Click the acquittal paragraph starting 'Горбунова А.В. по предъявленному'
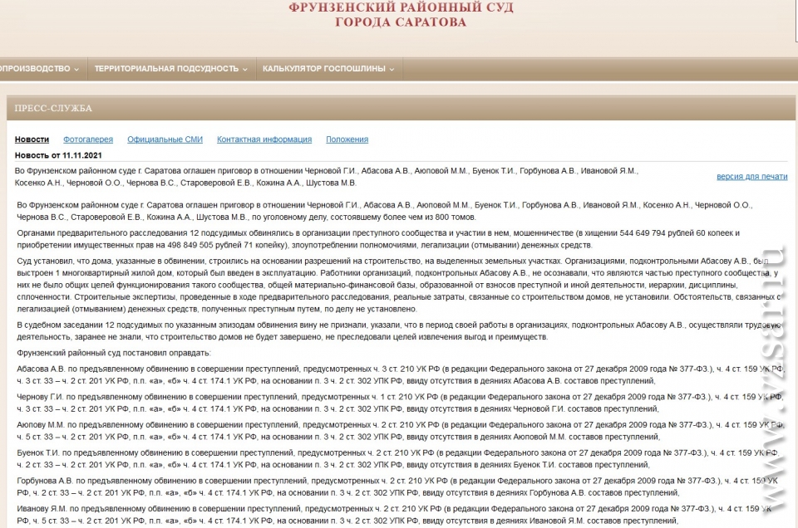 point(397,486)
